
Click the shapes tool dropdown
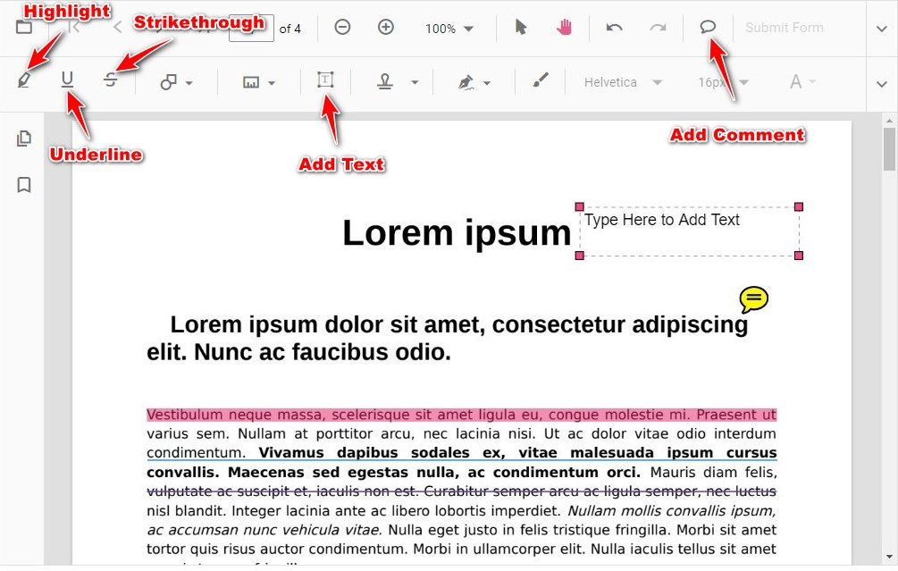pyautogui.click(x=176, y=81)
